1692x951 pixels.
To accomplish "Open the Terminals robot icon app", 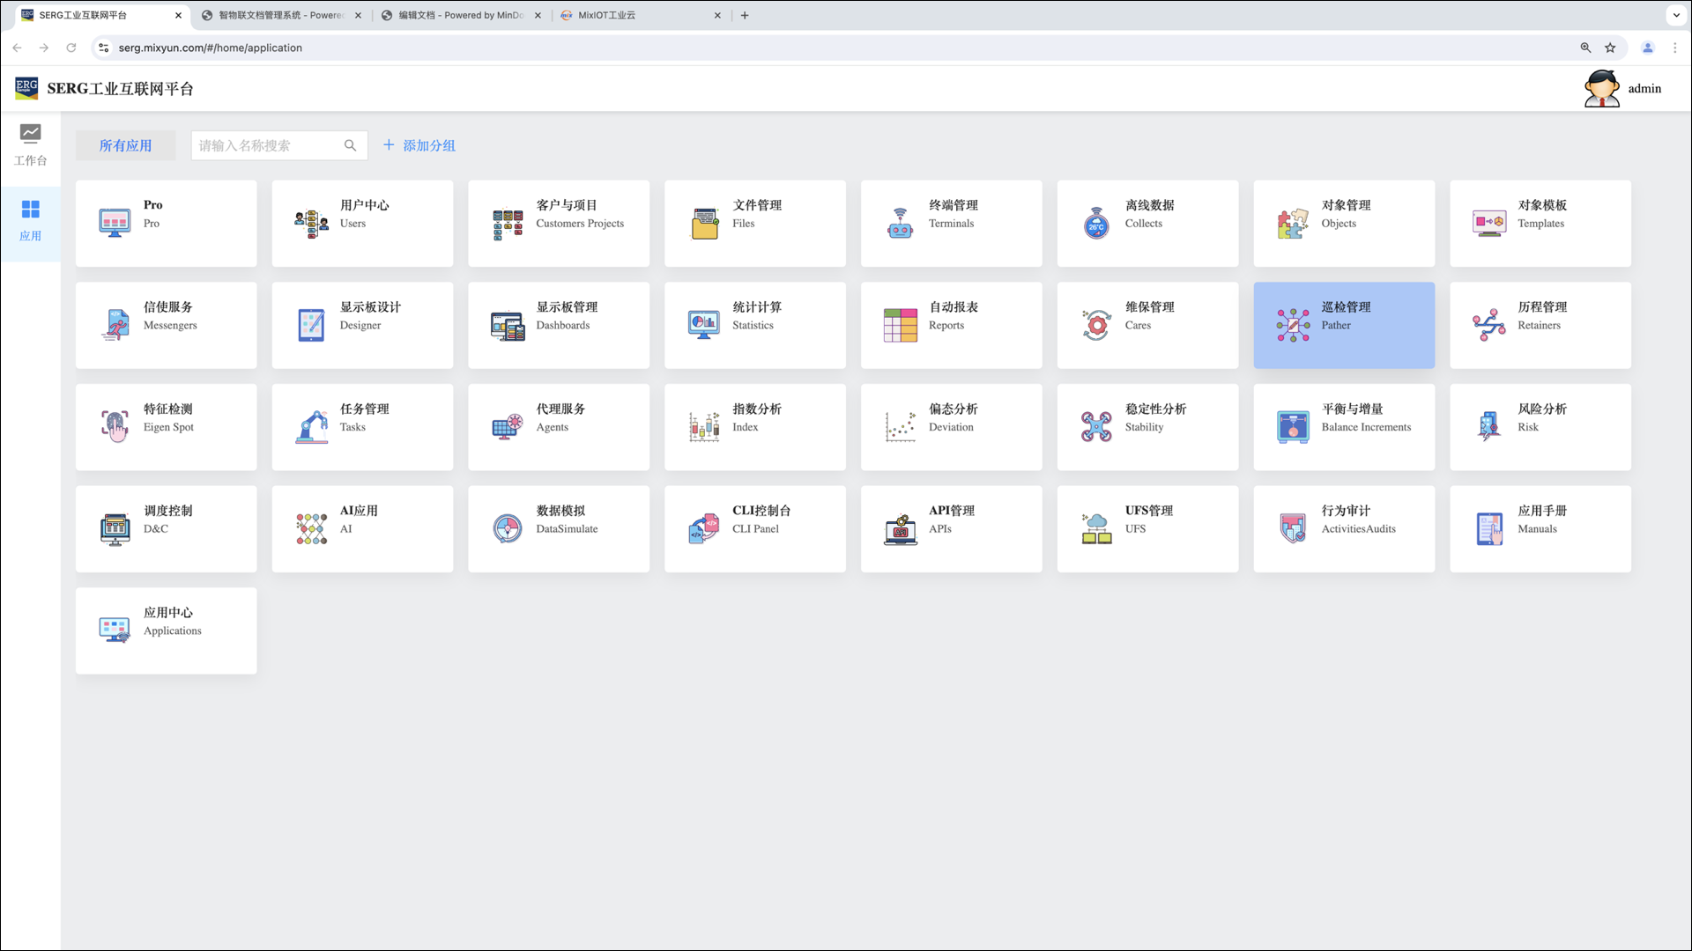I will click(900, 224).
